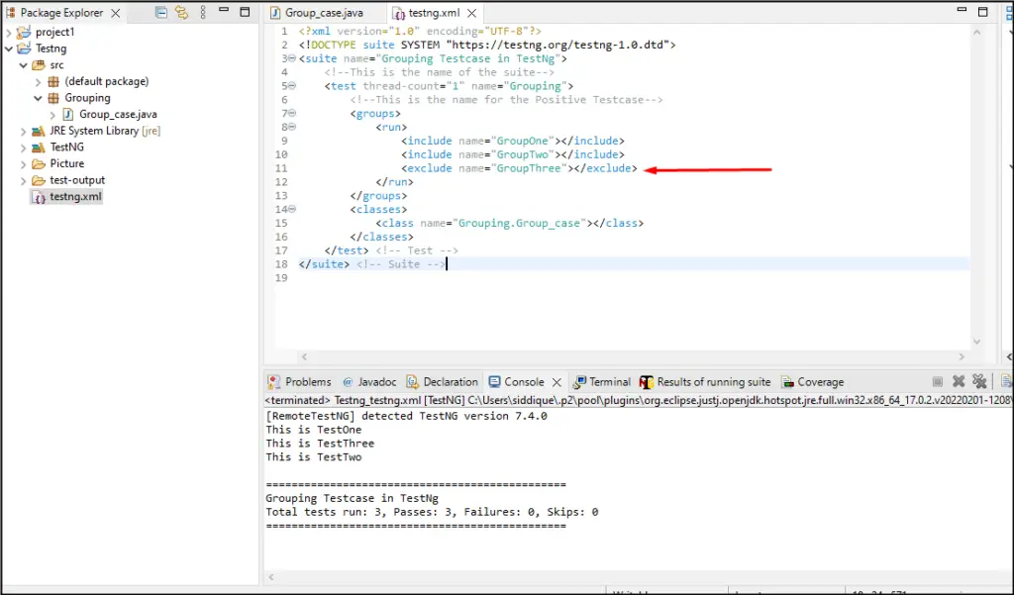Expand the JRE System Library node
This screenshot has width=1014, height=595.
[x=24, y=131]
